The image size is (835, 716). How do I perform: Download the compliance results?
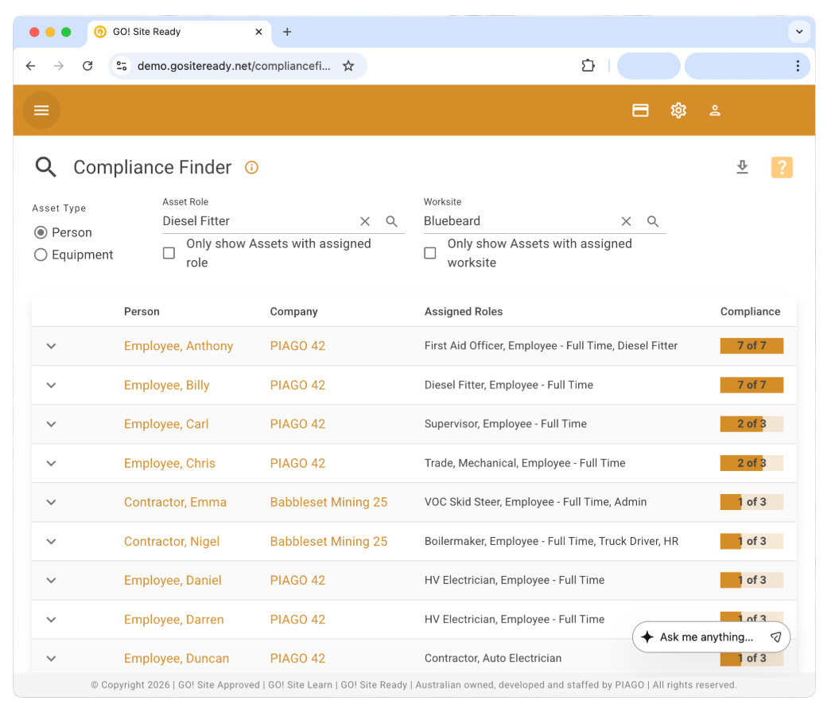742,167
